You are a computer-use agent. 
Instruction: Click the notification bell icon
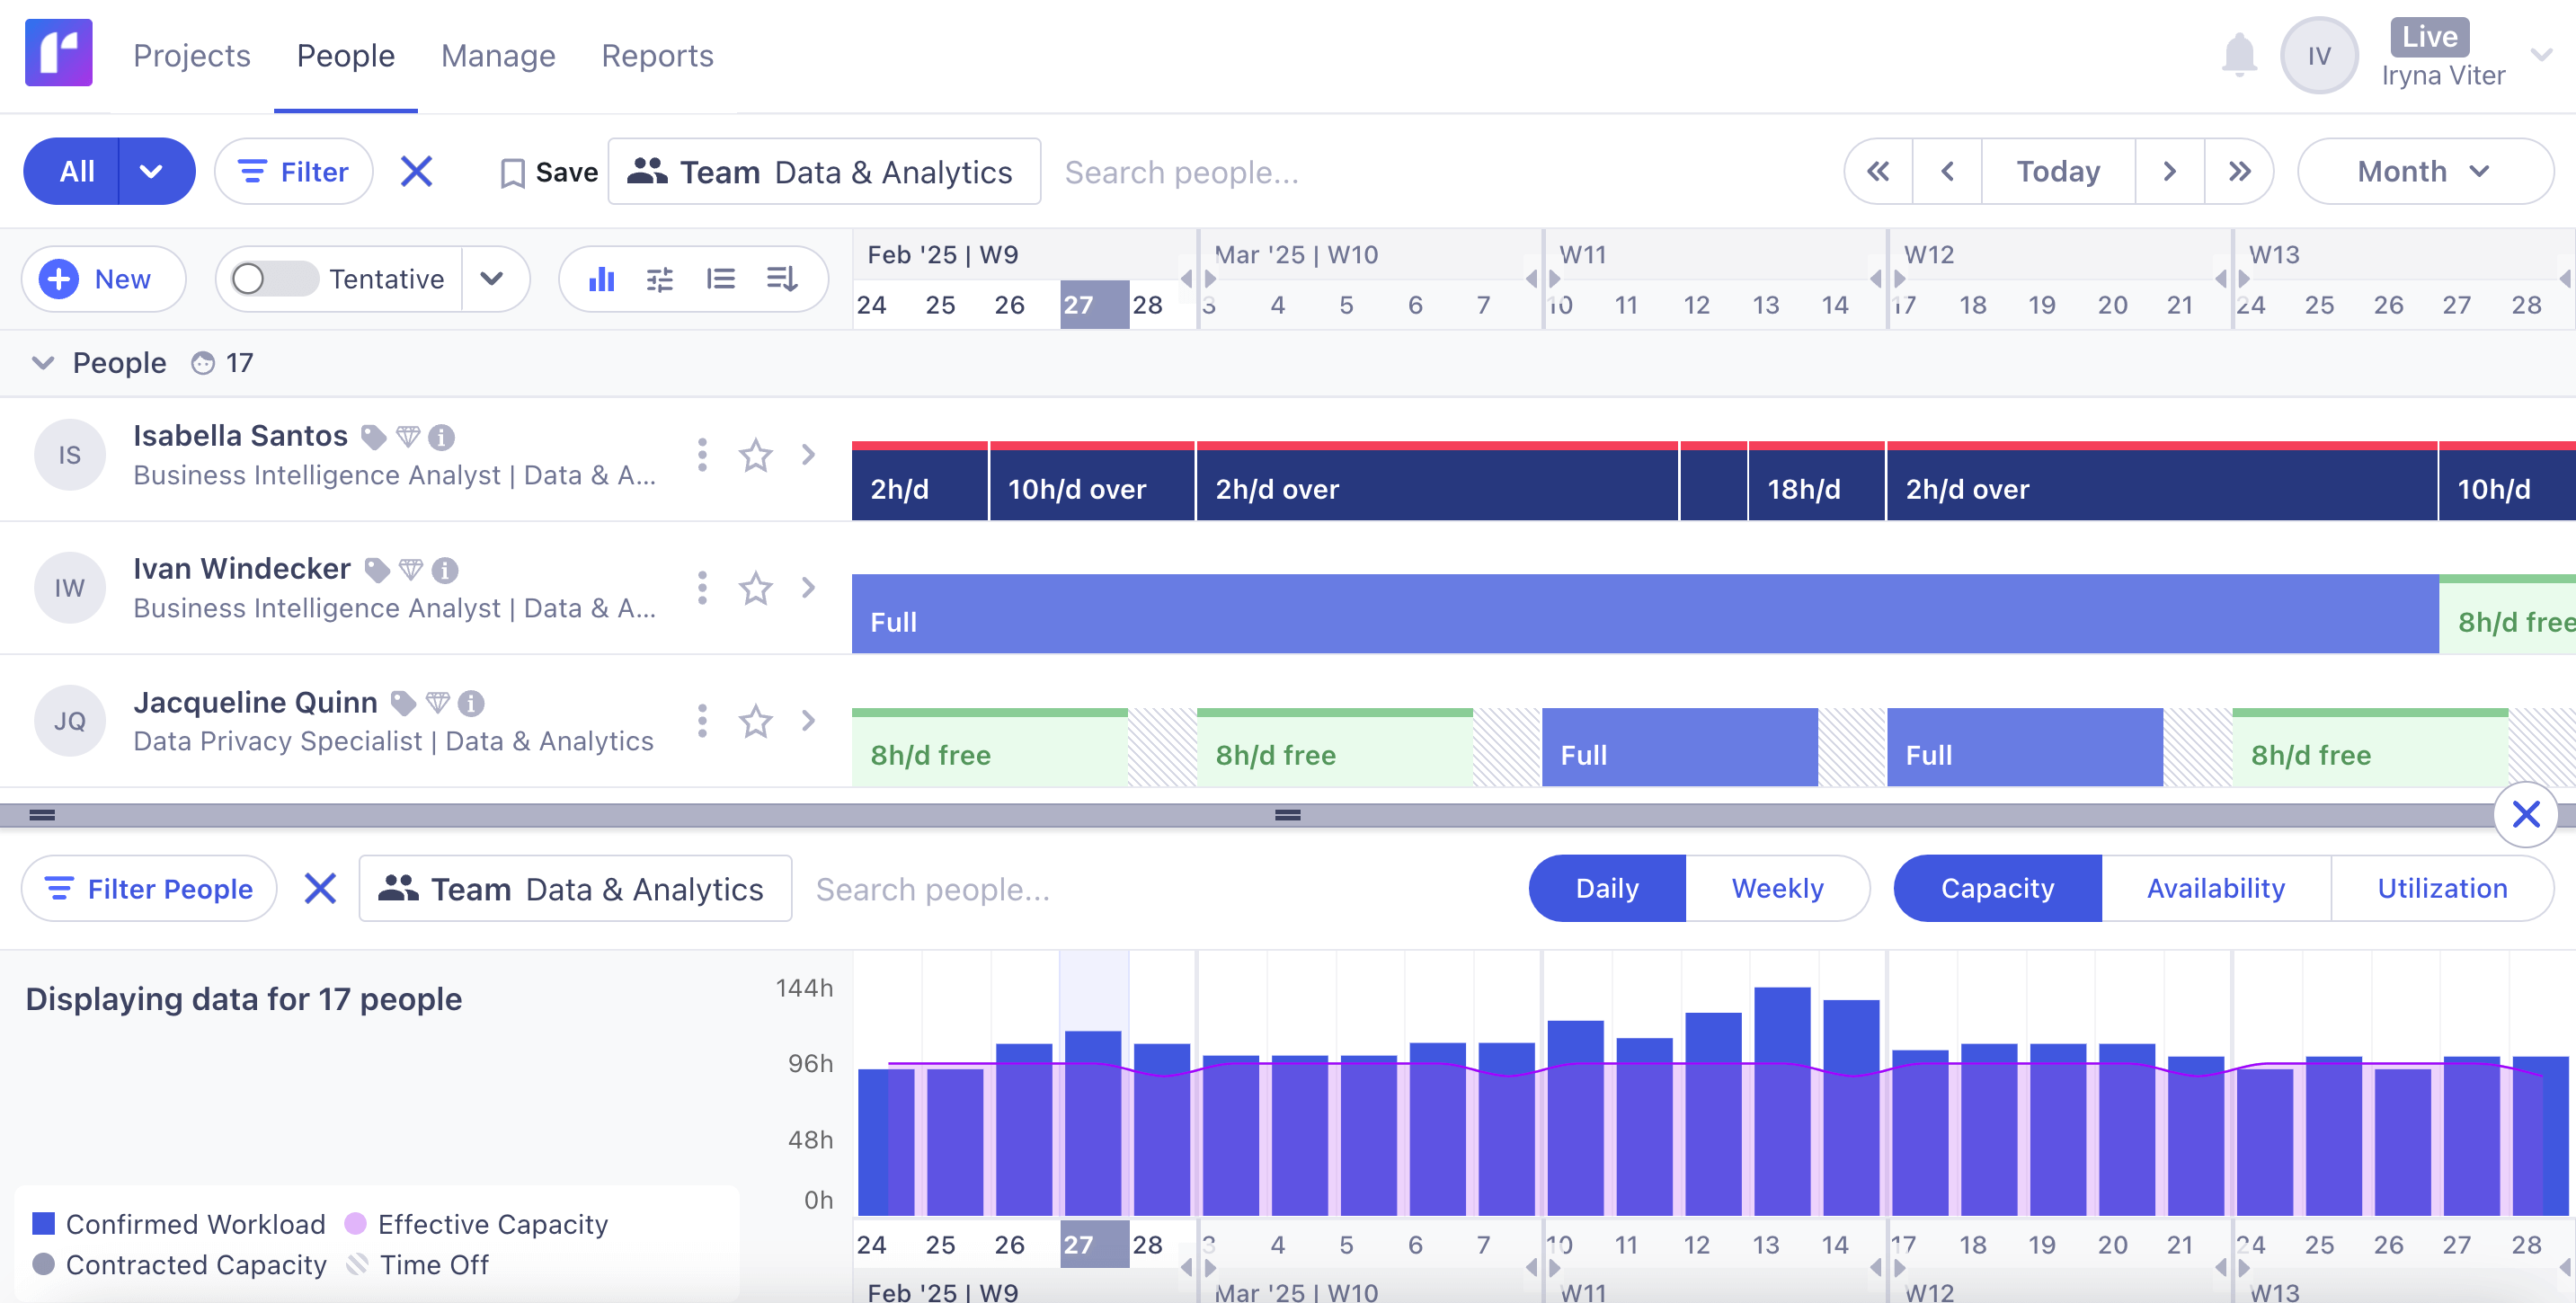(x=2238, y=55)
